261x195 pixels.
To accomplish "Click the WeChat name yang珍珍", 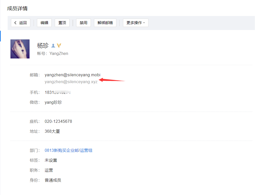I will click(x=53, y=102).
